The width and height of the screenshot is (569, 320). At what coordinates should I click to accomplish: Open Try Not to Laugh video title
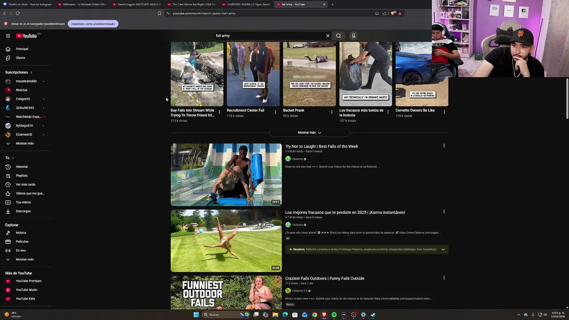coord(321,146)
